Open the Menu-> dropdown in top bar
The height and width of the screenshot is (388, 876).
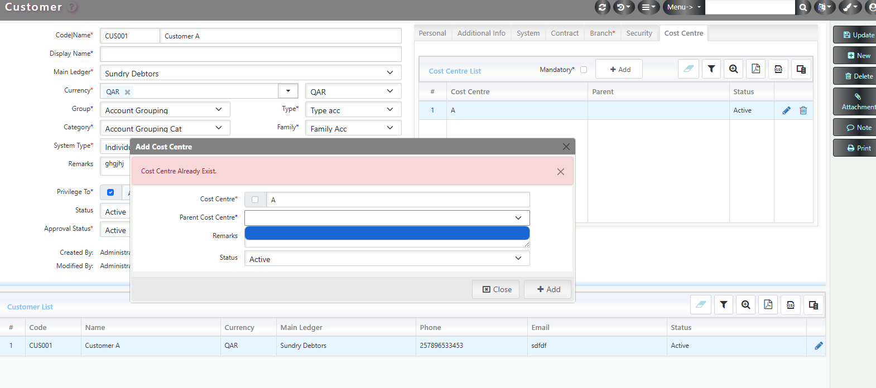(x=684, y=7)
